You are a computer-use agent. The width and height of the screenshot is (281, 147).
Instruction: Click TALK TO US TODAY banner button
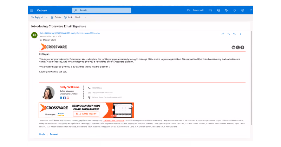[x=86, y=114]
